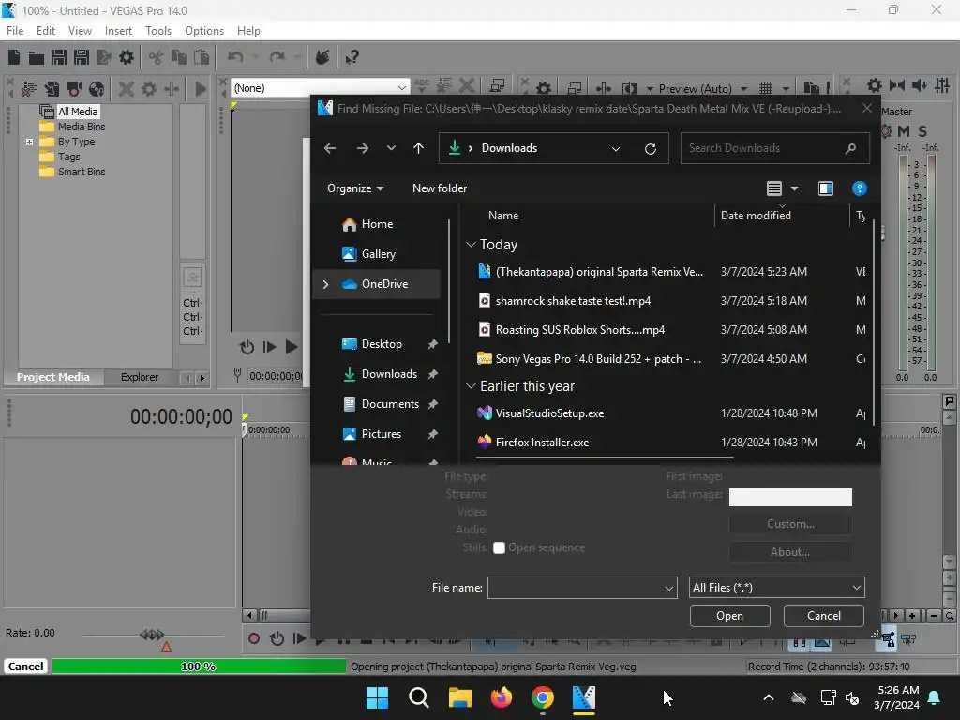This screenshot has width=960, height=720.
Task: Open Google Chrome from the taskbar
Action: point(543,697)
